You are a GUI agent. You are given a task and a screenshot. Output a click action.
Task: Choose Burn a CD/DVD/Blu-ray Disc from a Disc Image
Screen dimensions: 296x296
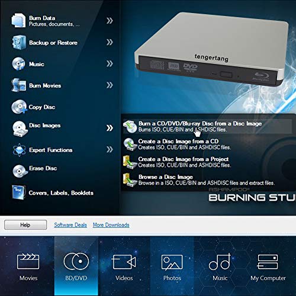tap(200, 124)
